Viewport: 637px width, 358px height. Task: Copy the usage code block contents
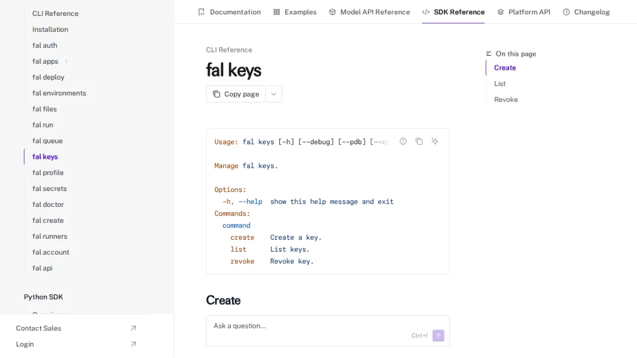(x=419, y=141)
